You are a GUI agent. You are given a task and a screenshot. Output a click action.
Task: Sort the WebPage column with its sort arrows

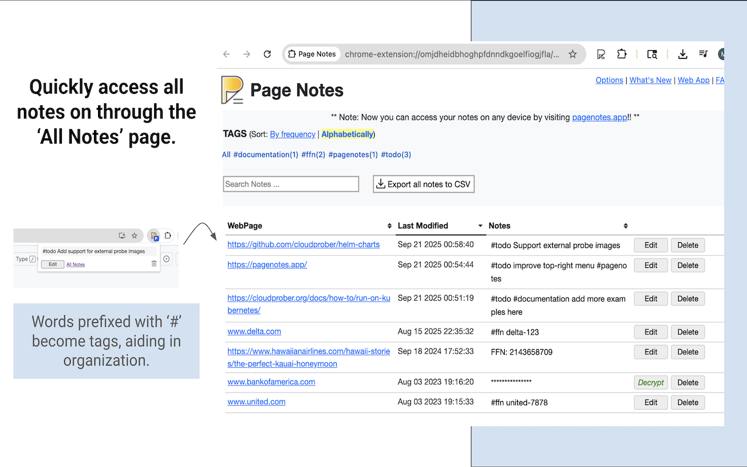(x=389, y=226)
